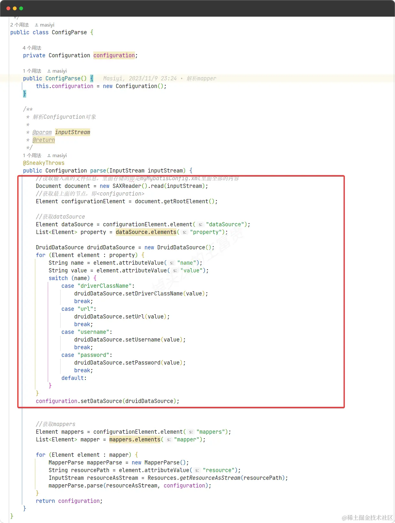Click the "default:" label in the switch
Image resolution: width=395 pixels, height=523 pixels.
74,378
